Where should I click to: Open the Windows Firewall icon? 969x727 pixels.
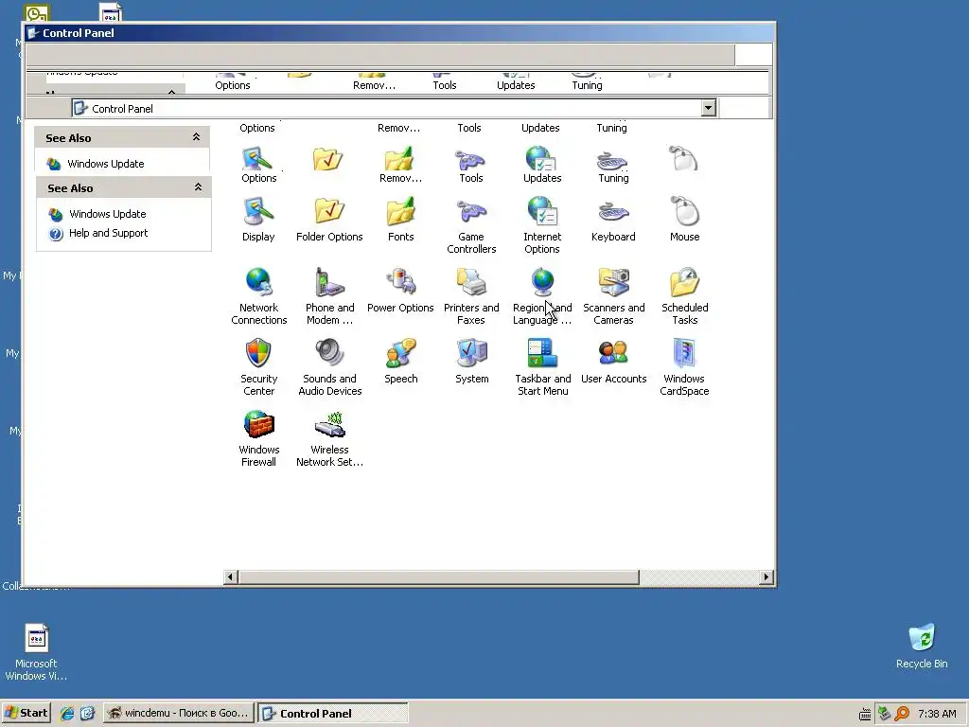click(258, 425)
